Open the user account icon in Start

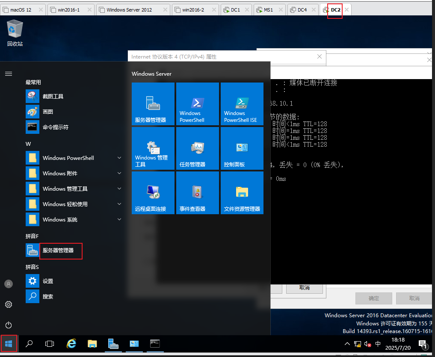[x=9, y=284]
